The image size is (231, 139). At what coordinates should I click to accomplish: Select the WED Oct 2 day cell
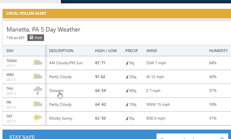(x=24, y=77)
